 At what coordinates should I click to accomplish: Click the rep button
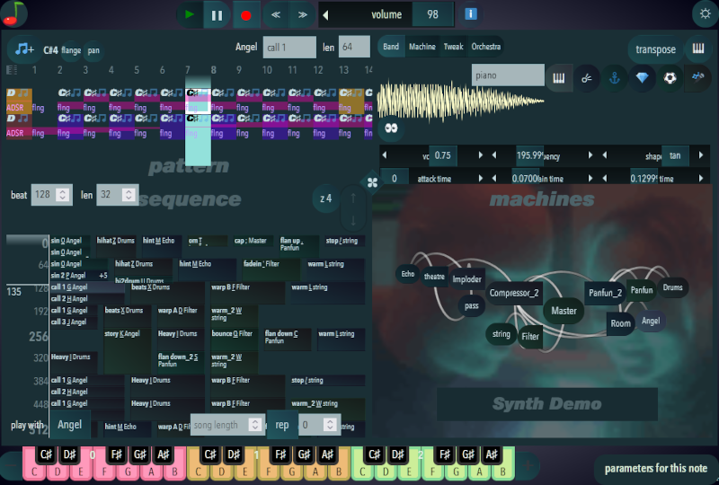[x=282, y=425]
